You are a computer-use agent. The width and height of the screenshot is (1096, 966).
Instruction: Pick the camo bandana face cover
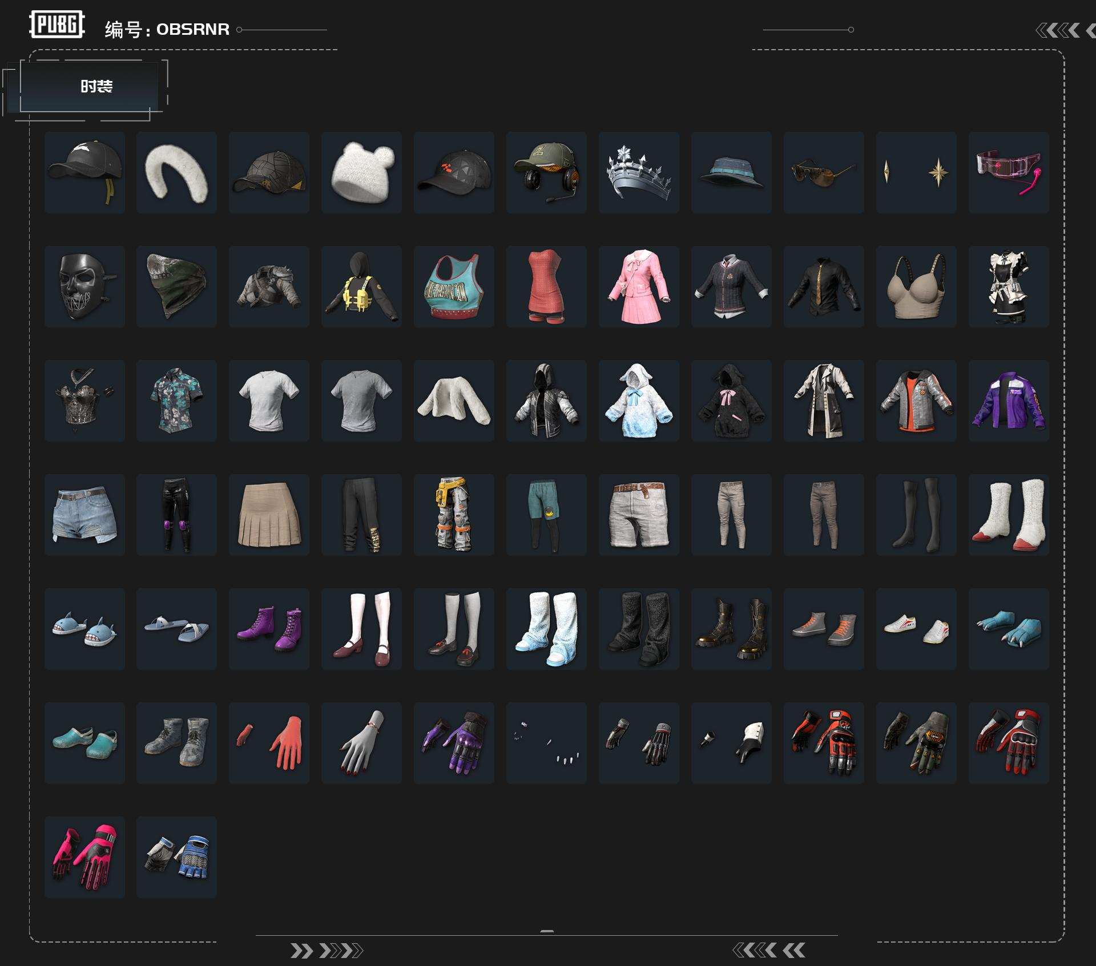point(176,286)
